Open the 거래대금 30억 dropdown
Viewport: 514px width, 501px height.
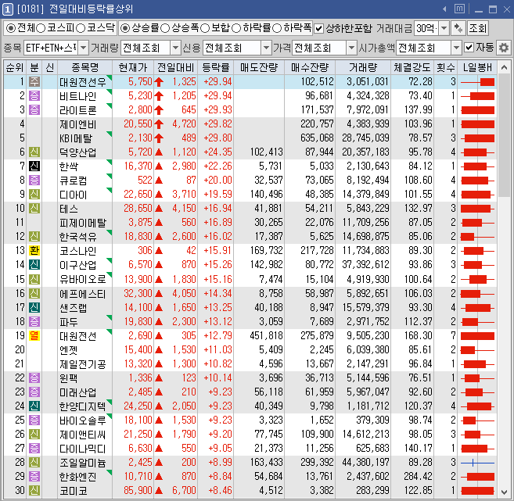(444, 28)
